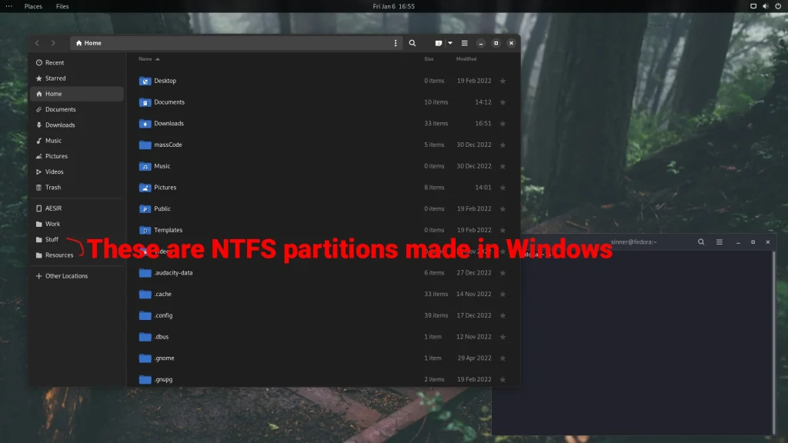This screenshot has width=788, height=443.
Task: Go back with the left arrow button
Action: [37, 43]
